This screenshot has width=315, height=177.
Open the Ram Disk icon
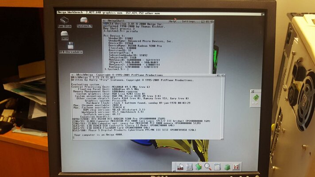pos(64,21)
